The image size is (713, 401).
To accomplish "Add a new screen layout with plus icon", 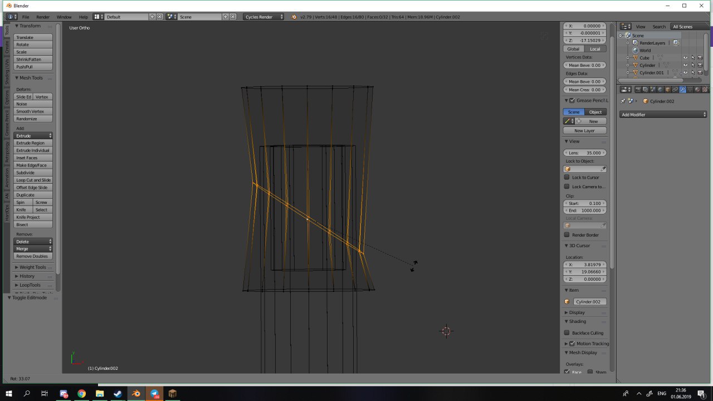I will click(x=152, y=17).
